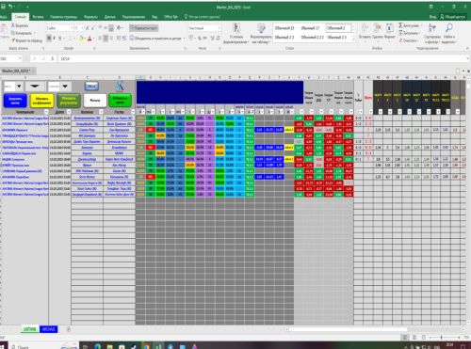Click the green add to archive button
The height and width of the screenshot is (349, 471).
click(120, 101)
